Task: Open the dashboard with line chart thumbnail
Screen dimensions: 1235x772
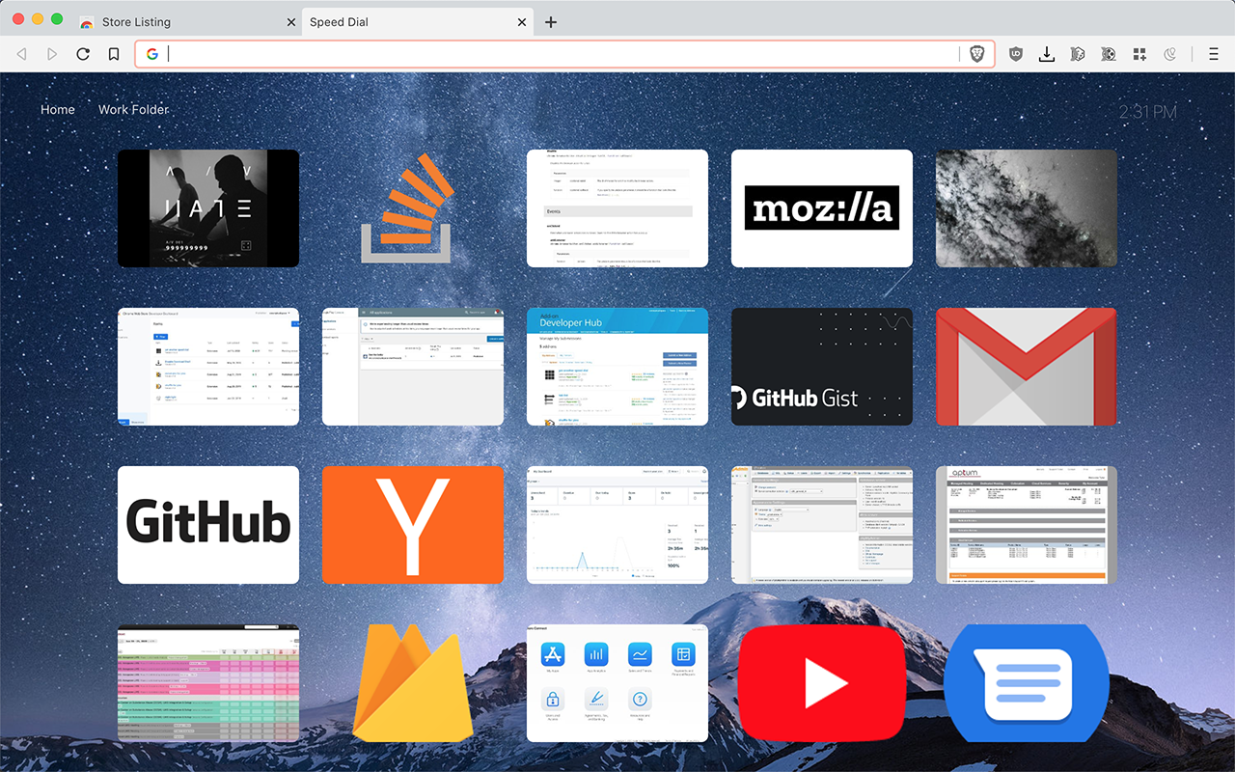Action: pyautogui.click(x=617, y=525)
